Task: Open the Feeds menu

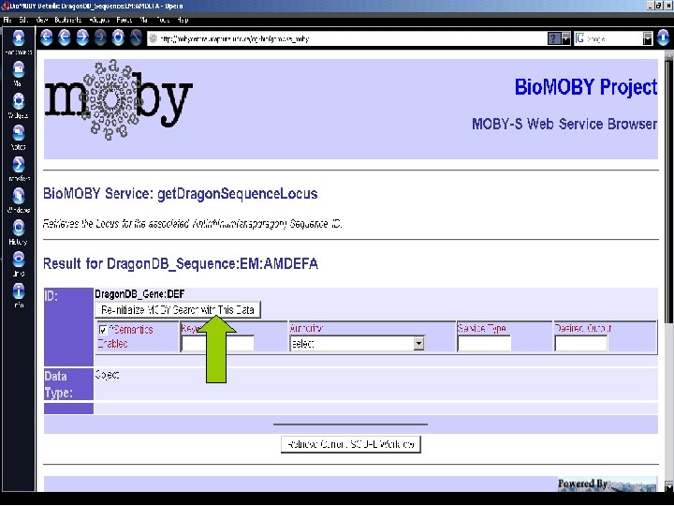Action: pyautogui.click(x=125, y=20)
